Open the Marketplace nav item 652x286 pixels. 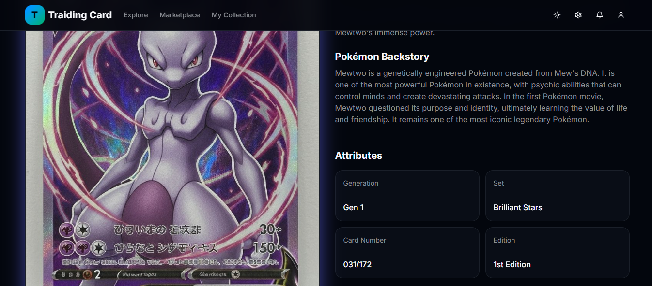[x=180, y=15]
